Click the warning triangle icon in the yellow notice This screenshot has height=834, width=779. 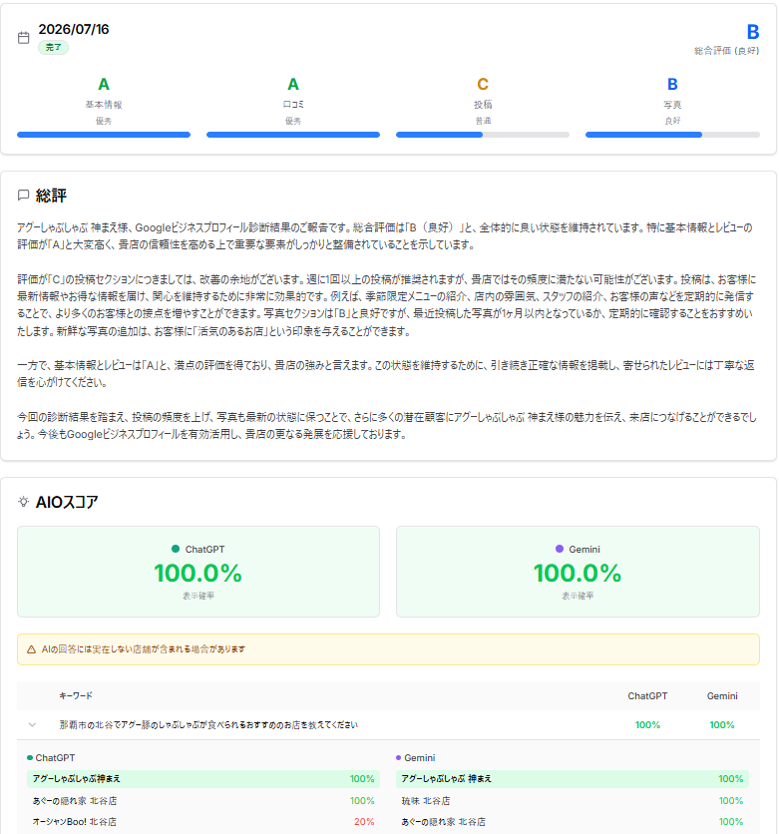[31, 649]
